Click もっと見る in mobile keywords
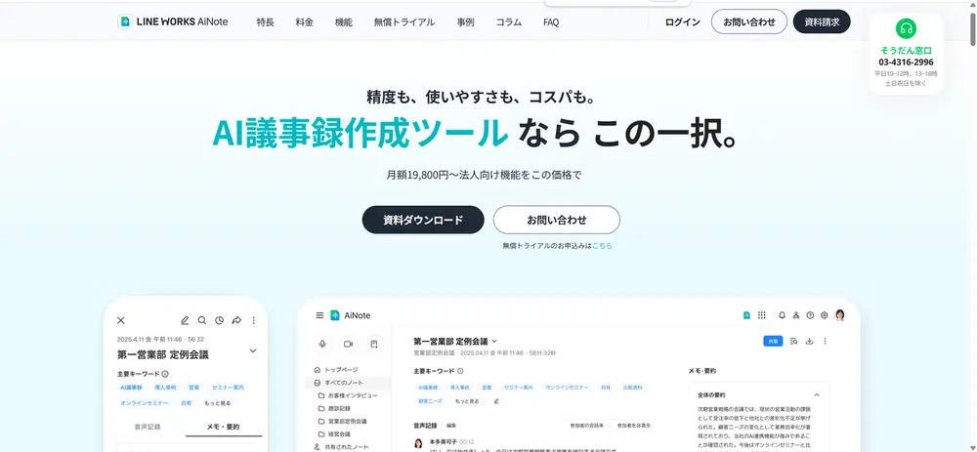This screenshot has height=452, width=977. click(x=218, y=403)
